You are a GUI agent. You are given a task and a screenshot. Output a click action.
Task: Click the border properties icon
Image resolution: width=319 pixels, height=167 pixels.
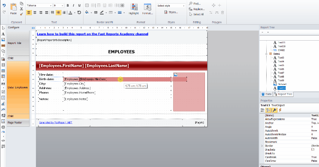click(x=122, y=6)
